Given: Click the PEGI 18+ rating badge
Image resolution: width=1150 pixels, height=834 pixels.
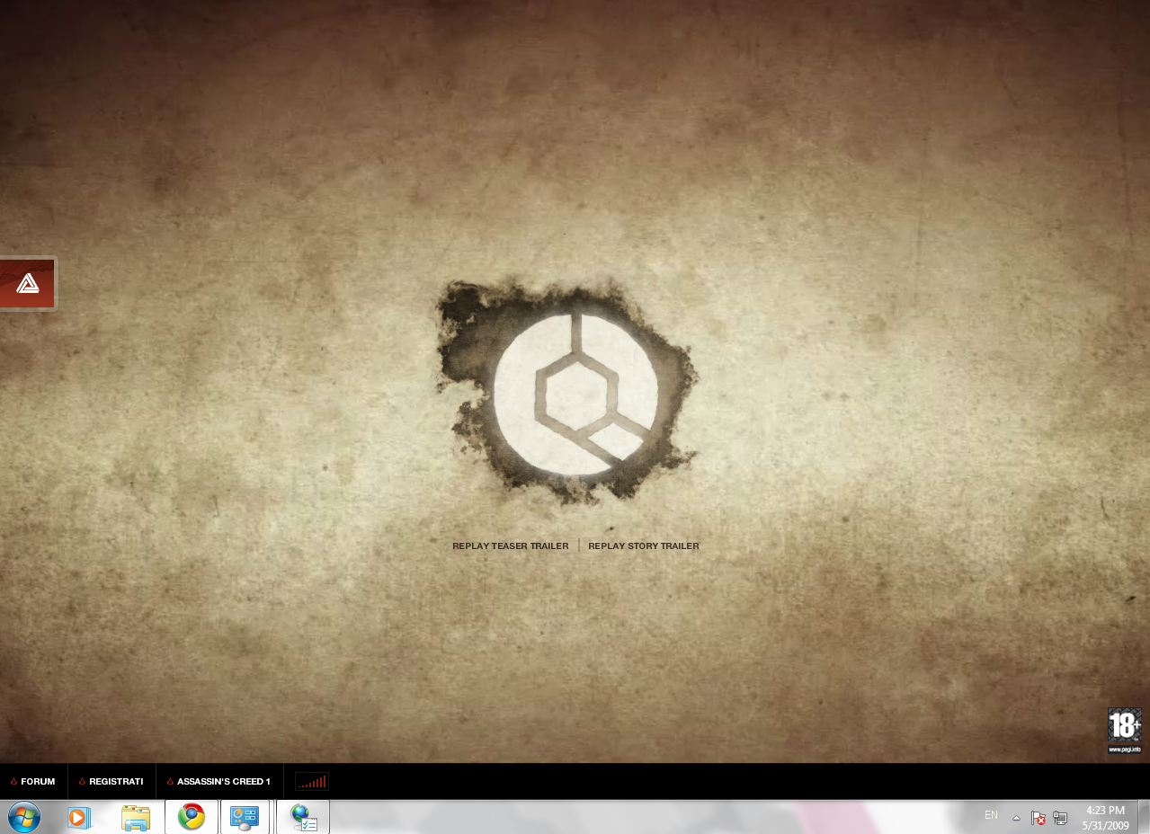Looking at the screenshot, I should click(1124, 731).
